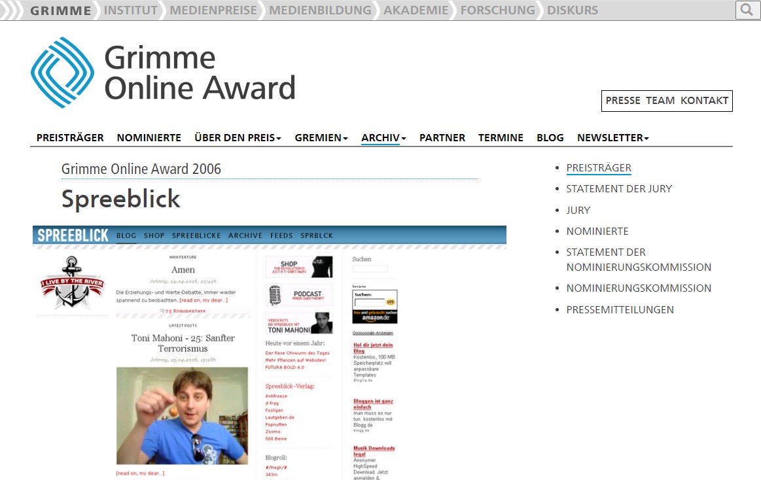Go to PREISTRÄGER in main navigation
The width and height of the screenshot is (761, 480).
pos(70,138)
